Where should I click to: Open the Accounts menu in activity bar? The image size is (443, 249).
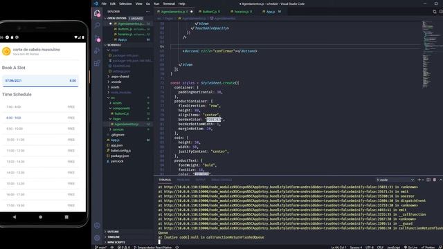tap(97, 225)
